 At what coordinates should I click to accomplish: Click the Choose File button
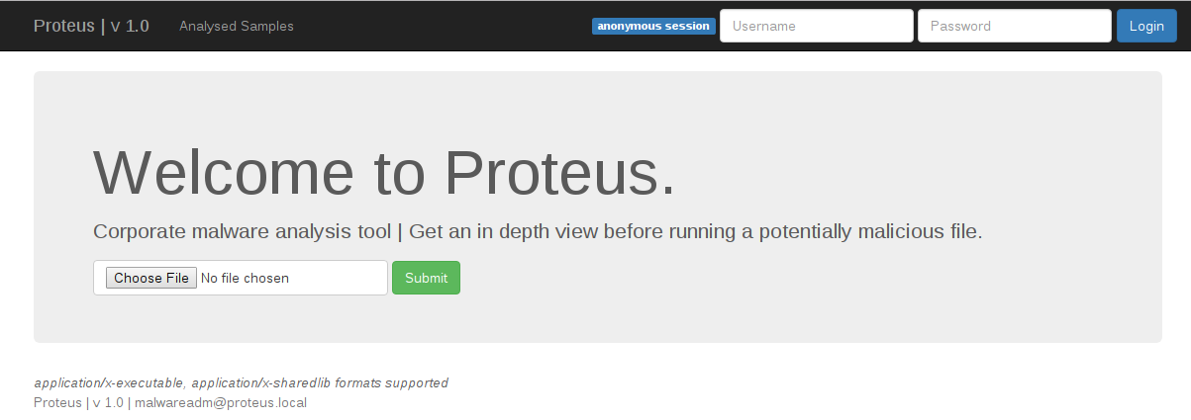coord(150,278)
